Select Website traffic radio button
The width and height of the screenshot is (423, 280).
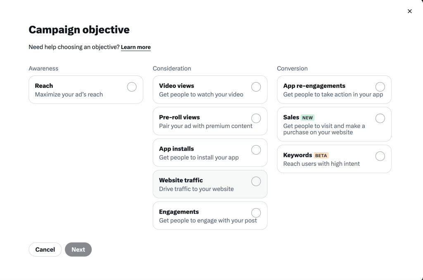point(256,181)
